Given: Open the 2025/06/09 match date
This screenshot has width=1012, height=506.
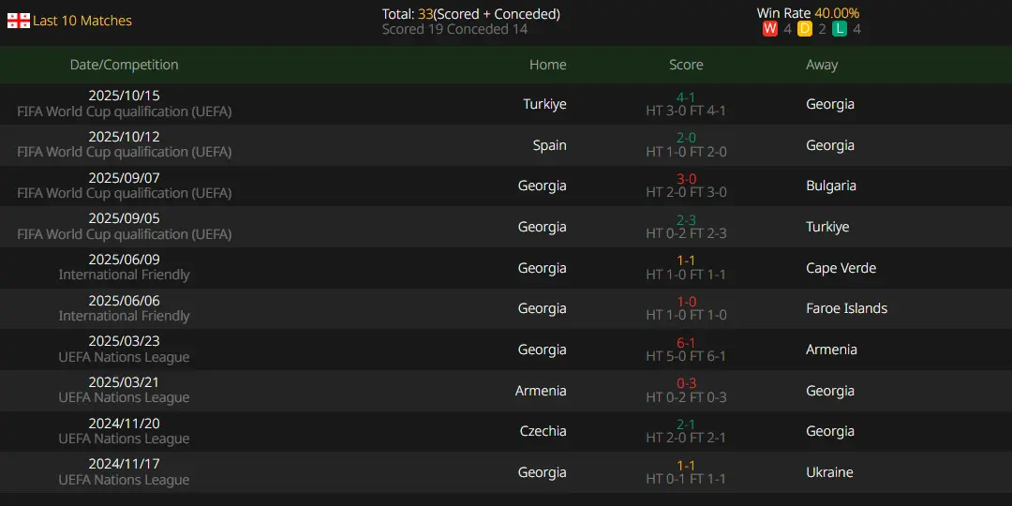Looking at the screenshot, I should click(124, 260).
